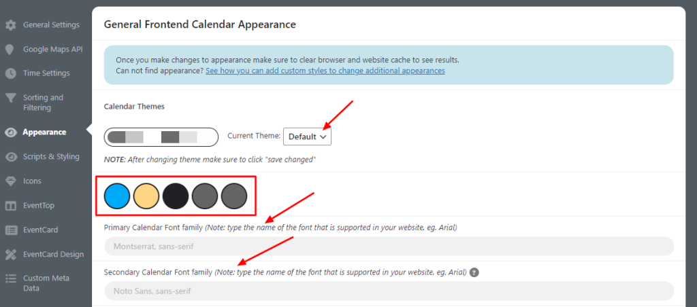697x307 pixels.
Task: Click the Google Maps API pin icon
Action: pyautogui.click(x=10, y=50)
